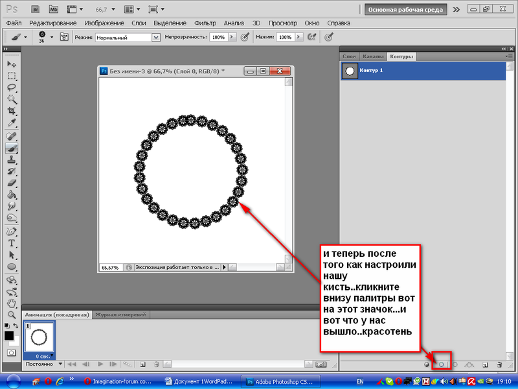Open the flow (Нажим) slider arrow

click(299, 37)
